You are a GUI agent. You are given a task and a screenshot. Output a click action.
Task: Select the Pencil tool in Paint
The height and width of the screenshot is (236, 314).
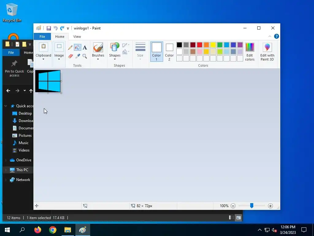pos(70,48)
